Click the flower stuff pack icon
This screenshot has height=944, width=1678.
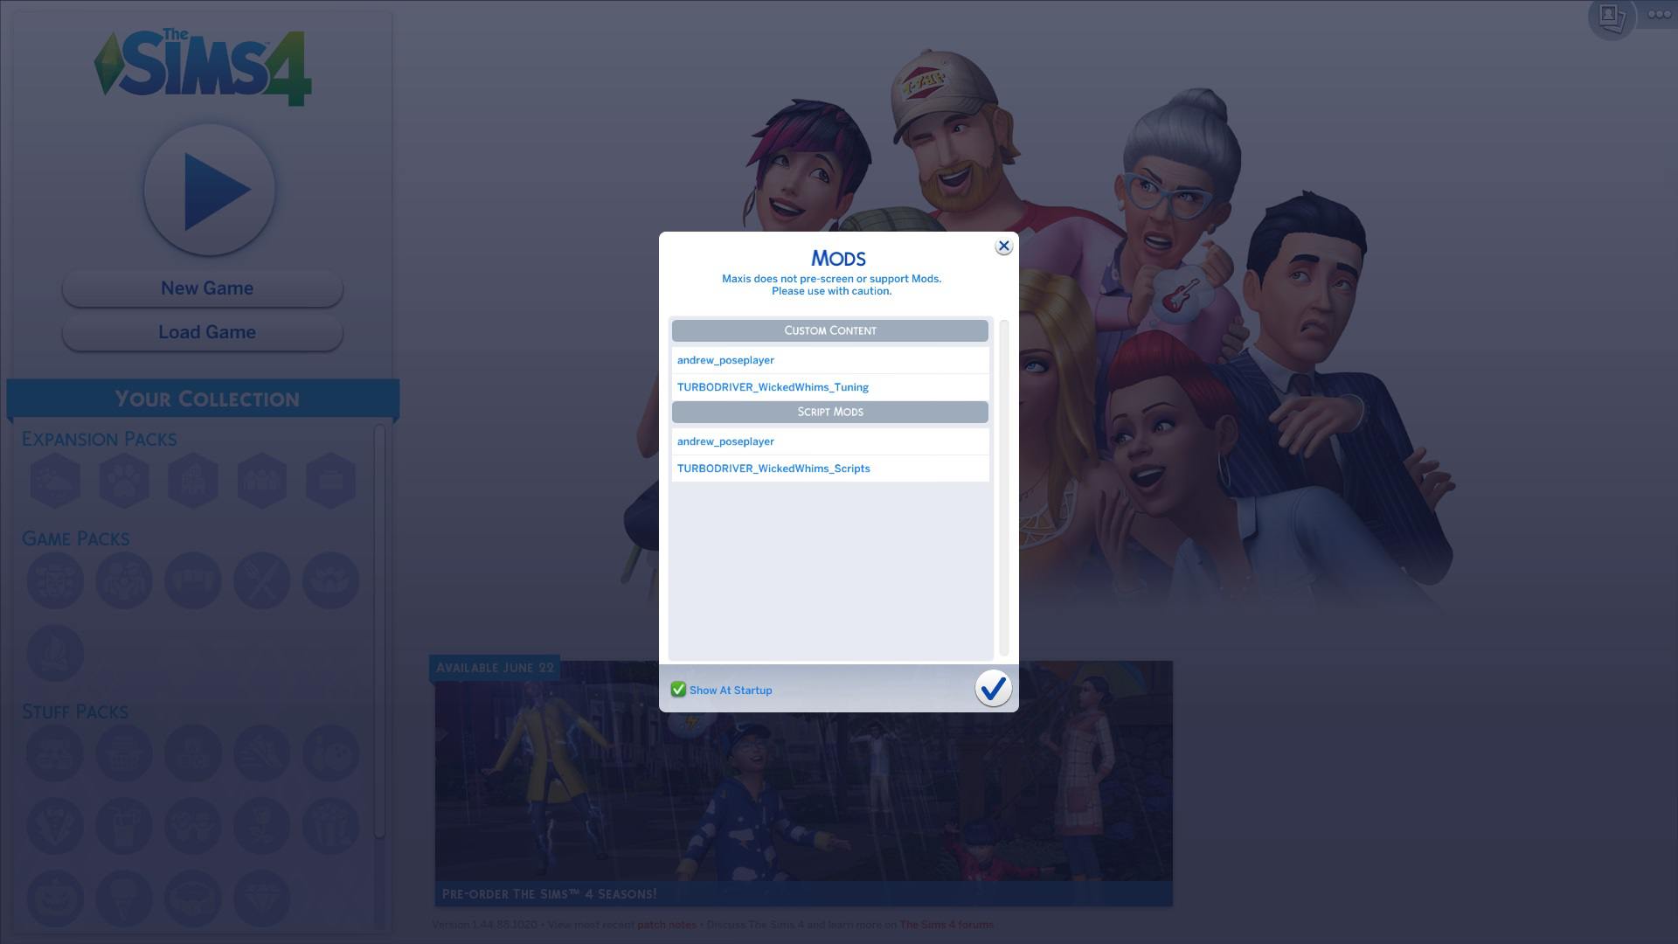tap(262, 826)
